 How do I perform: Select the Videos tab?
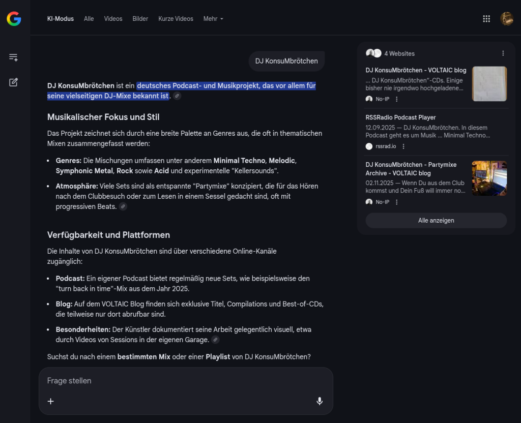pos(113,19)
